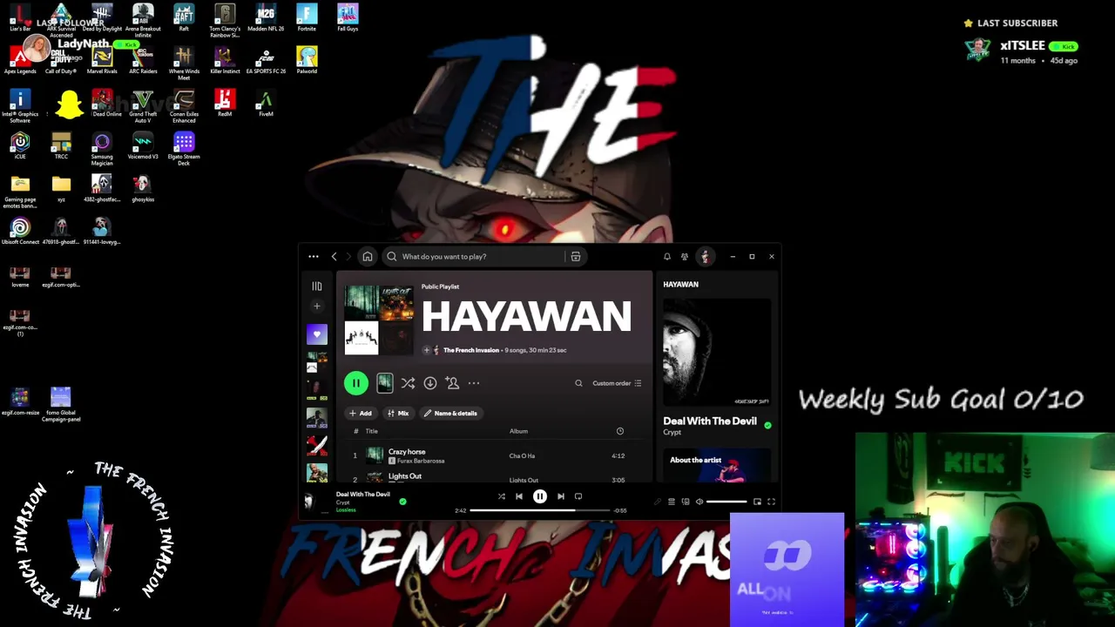Open Furax Barbarossa artist link
1115x627 pixels.
point(421,461)
